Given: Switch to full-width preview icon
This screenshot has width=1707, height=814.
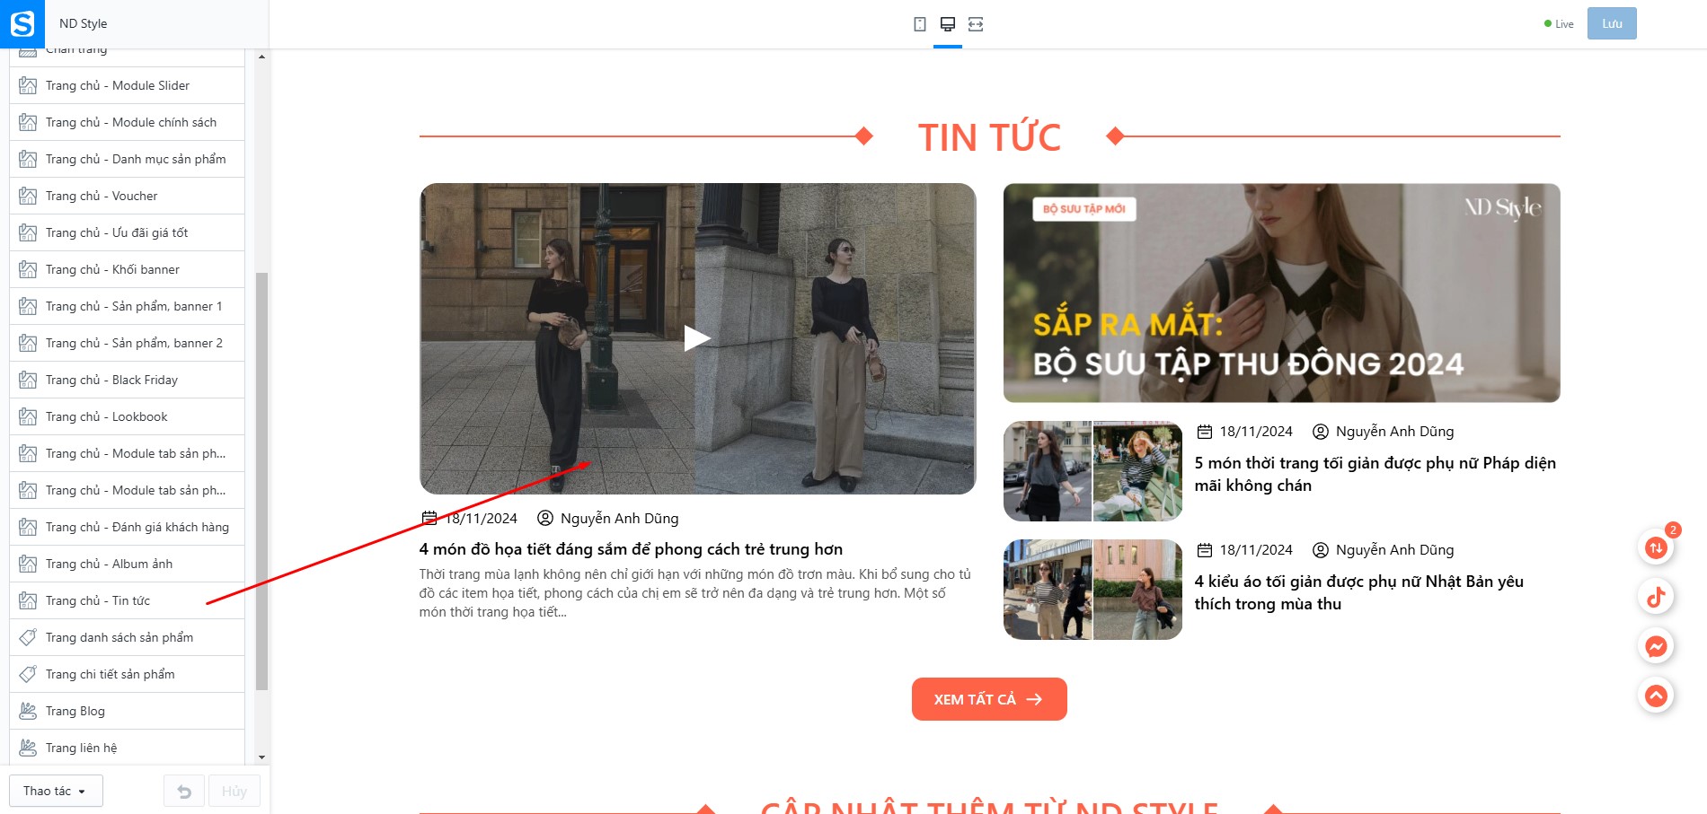Looking at the screenshot, I should point(976,24).
